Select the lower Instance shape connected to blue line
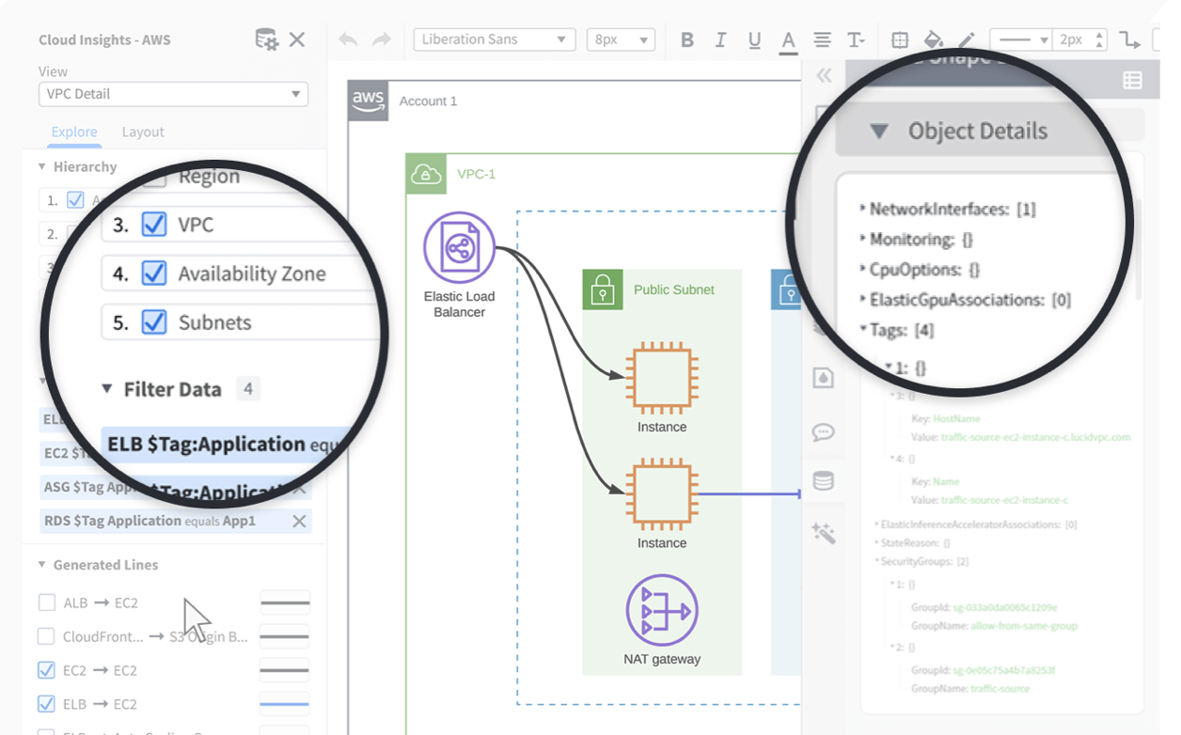 [662, 493]
